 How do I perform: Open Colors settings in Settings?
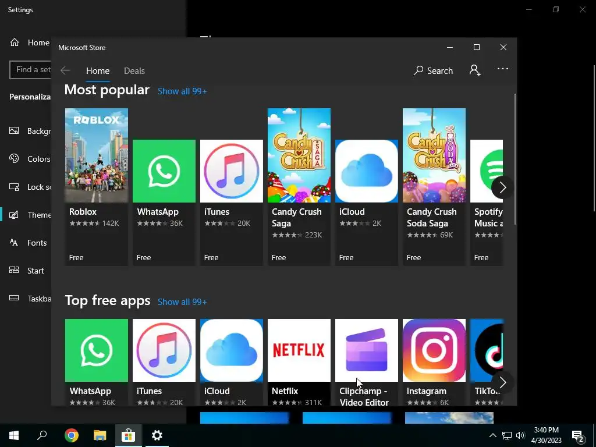pos(30,159)
